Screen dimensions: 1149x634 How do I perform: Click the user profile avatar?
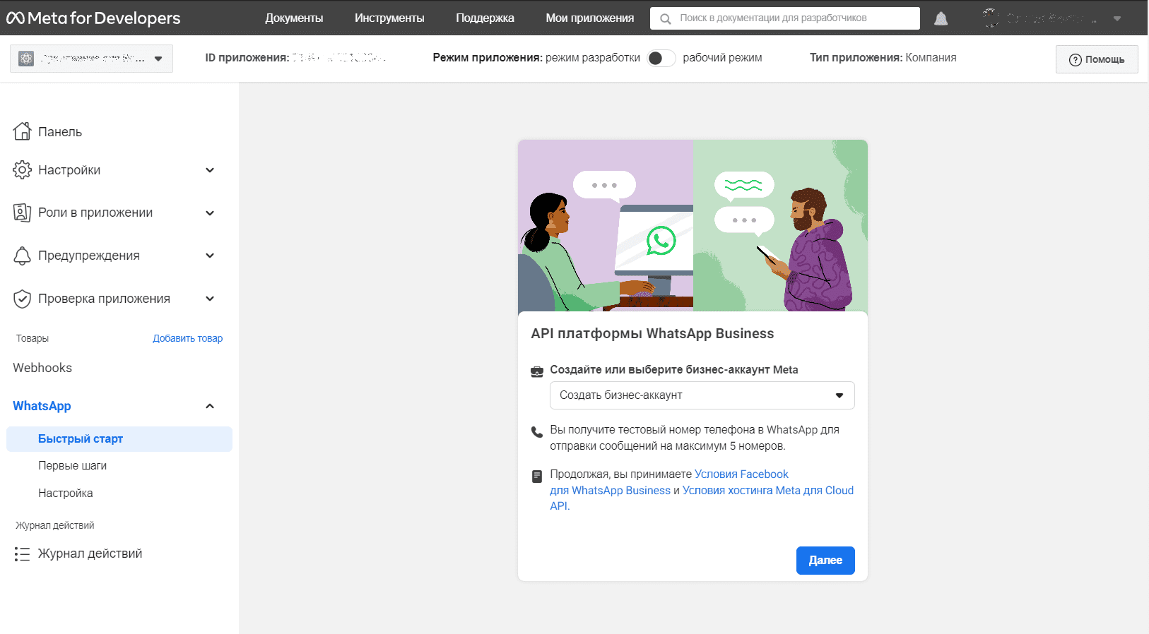[x=991, y=18]
